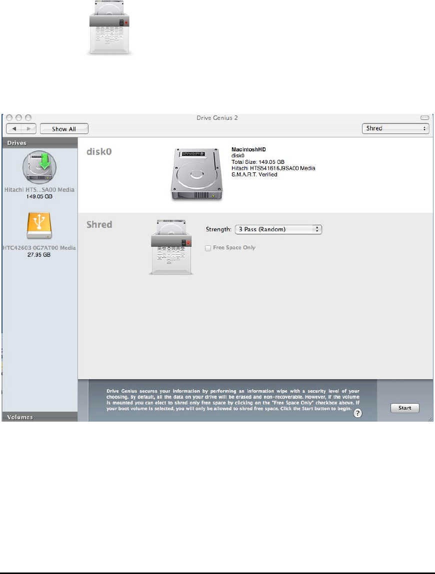Open the Shred tool selector dropdown
The height and width of the screenshot is (574, 435).
[x=395, y=128]
